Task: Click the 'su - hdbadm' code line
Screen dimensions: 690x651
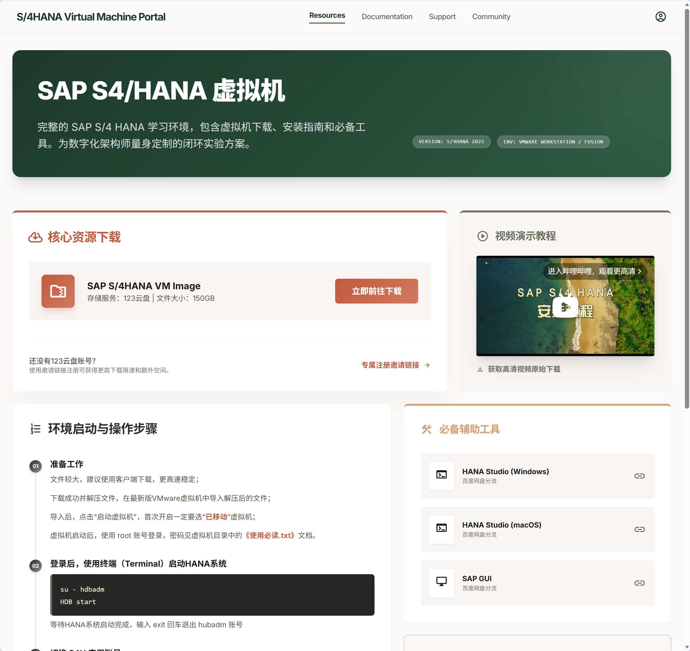Action: tap(82, 589)
